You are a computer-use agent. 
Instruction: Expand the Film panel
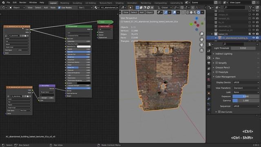pos(217,58)
